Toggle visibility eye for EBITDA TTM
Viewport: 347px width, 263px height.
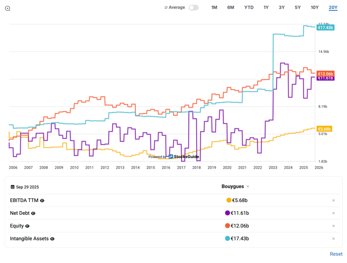coord(43,201)
